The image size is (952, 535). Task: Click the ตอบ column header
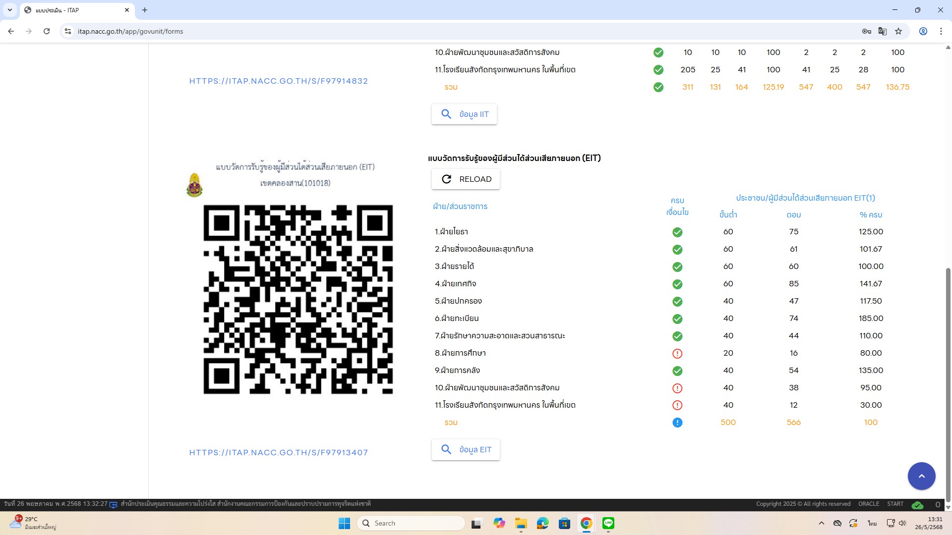coord(793,215)
